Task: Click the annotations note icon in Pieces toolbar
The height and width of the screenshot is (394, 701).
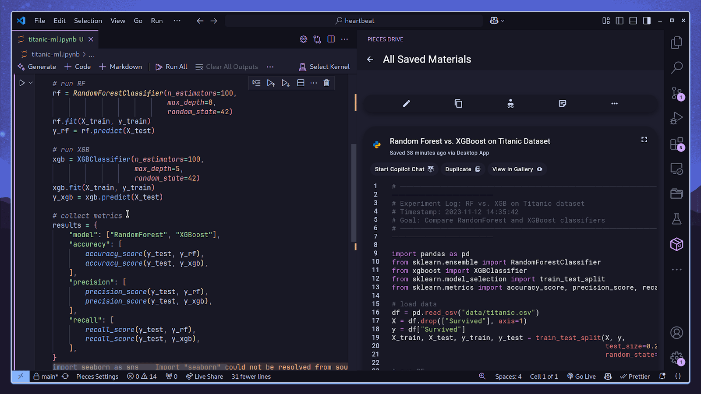Action: point(563,104)
